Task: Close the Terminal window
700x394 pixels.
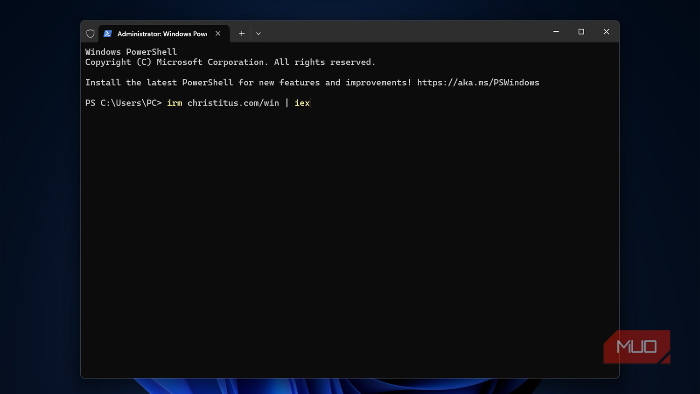Action: (x=607, y=32)
